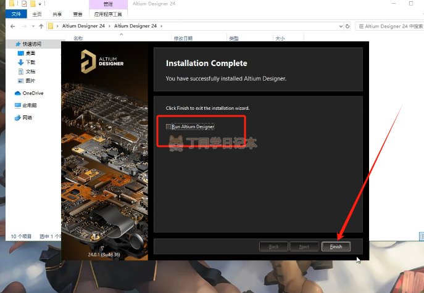The image size is (424, 293).
Task: Switch to the 主页 ribbon tab
Action: (37, 14)
